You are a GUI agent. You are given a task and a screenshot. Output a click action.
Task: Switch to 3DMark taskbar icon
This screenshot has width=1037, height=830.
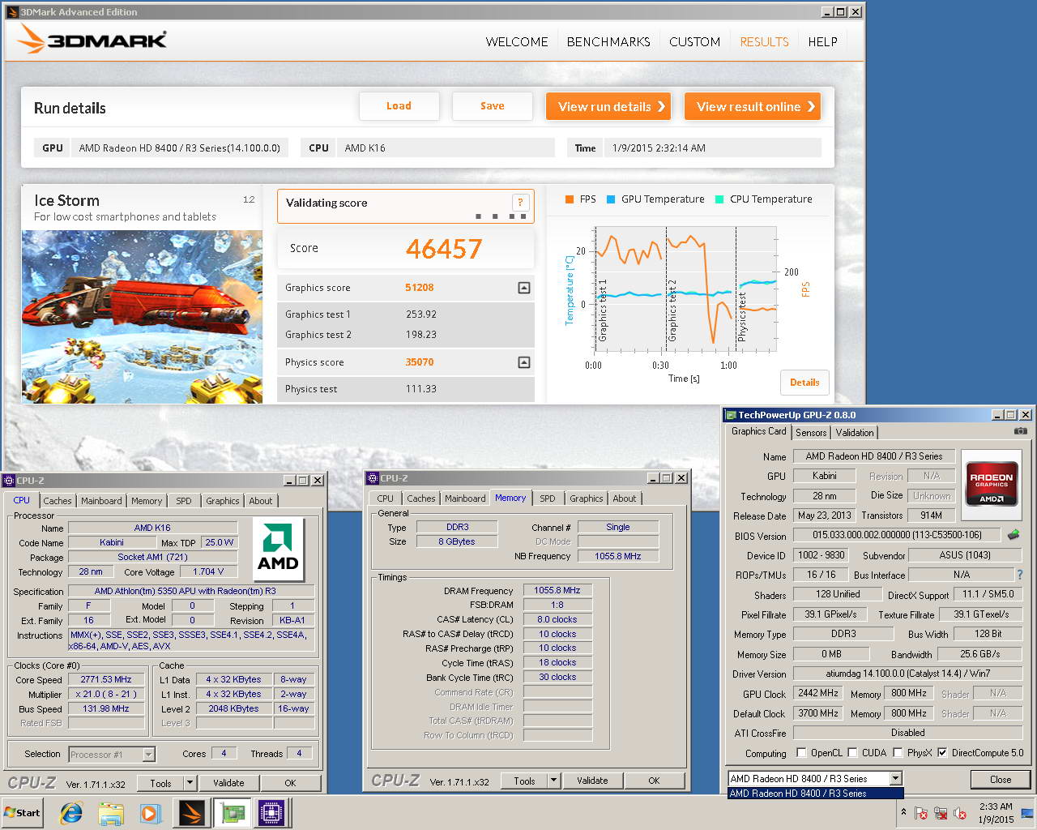click(192, 813)
